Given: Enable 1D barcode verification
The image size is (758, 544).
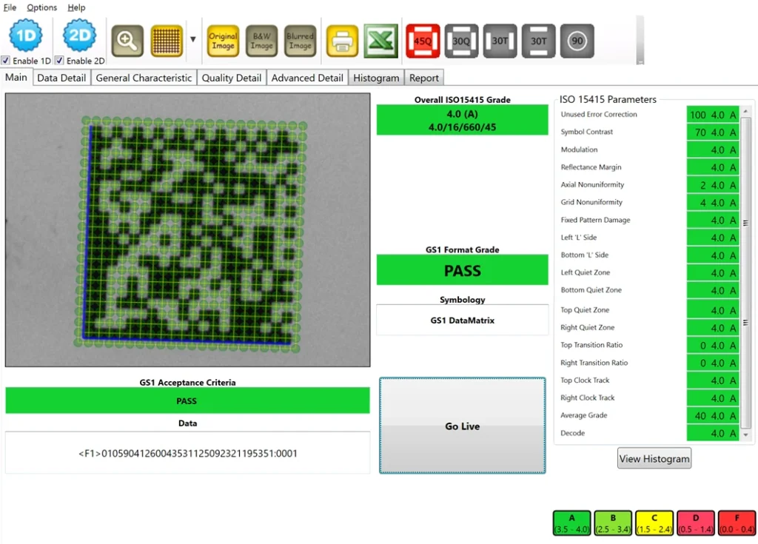Looking at the screenshot, I should click(5, 60).
